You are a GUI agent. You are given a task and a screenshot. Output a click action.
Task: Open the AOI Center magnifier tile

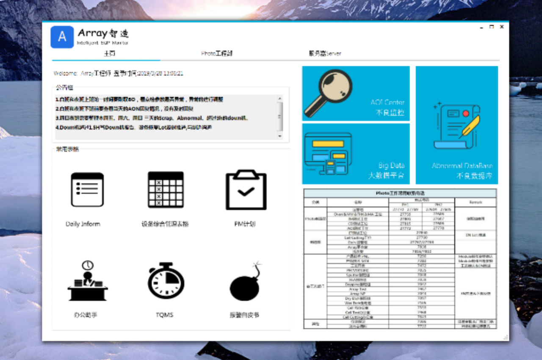[356, 93]
